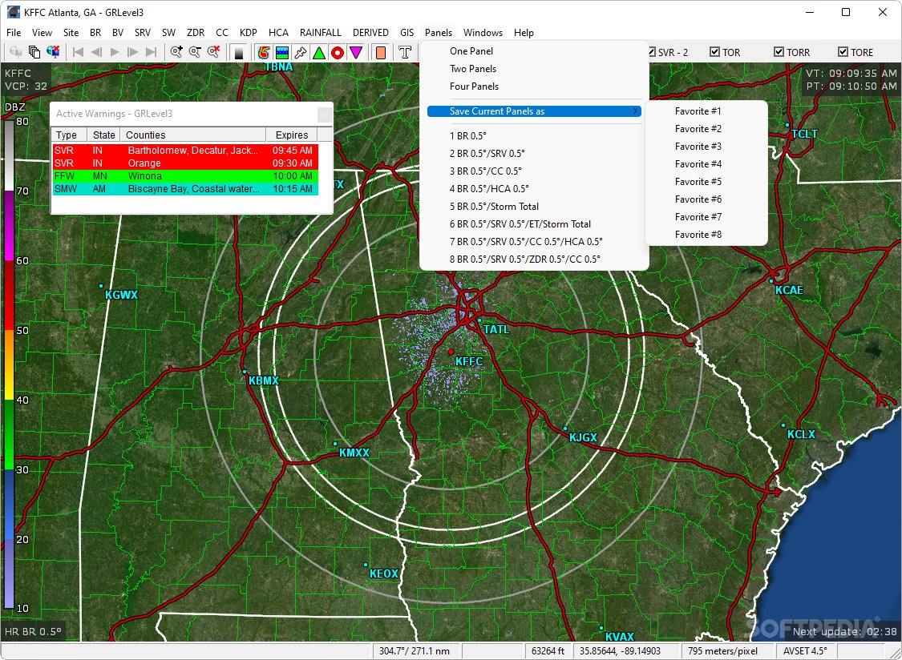Sort warnings by Counties column header

(193, 135)
